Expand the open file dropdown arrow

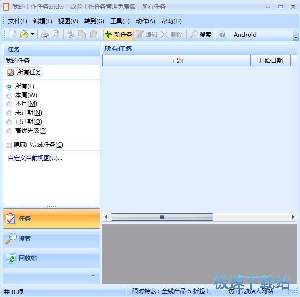pos(32,34)
